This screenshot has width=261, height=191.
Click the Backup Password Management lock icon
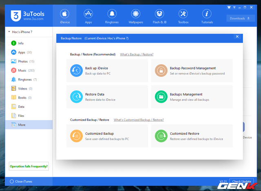[161, 70]
